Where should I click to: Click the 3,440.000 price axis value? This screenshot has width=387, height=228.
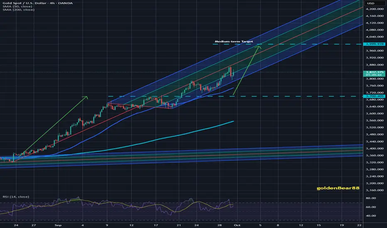point(375,141)
